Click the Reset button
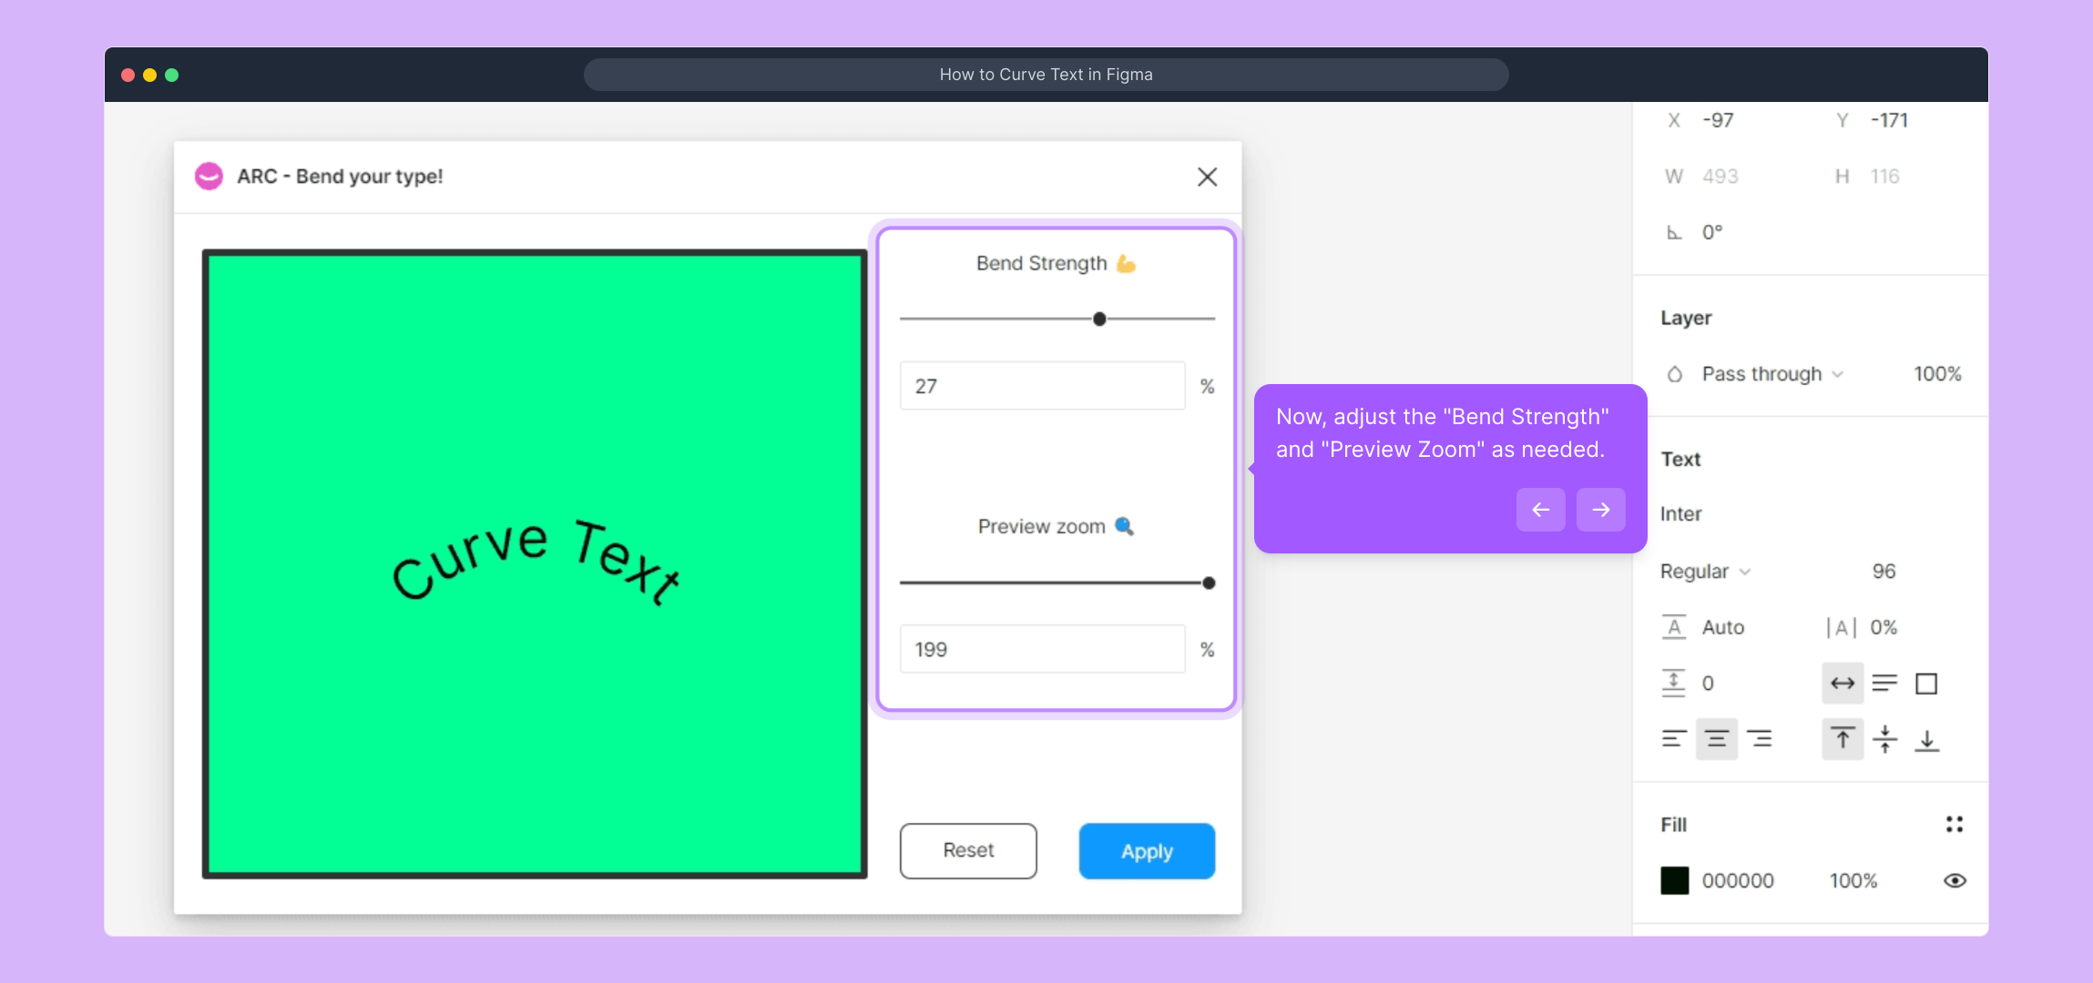The height and width of the screenshot is (983, 2093). (968, 851)
